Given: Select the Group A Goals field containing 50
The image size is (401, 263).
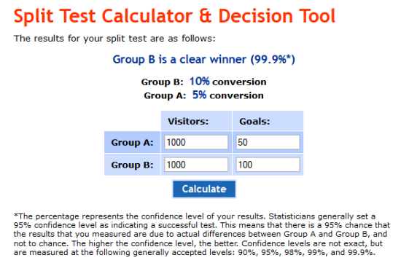Looking at the screenshot, I should pos(268,142).
